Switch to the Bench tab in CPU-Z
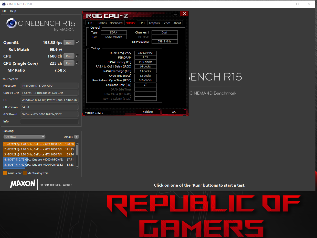Viewport: 317px width, 238px height. click(x=166, y=23)
